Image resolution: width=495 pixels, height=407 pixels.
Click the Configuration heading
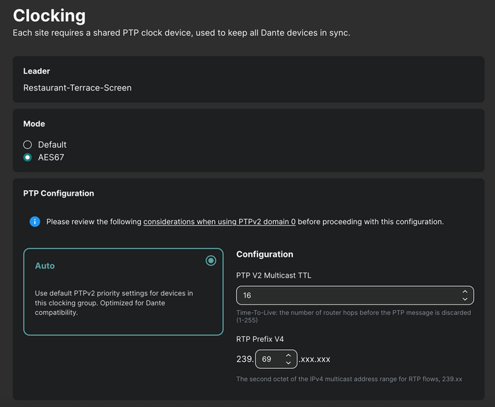264,254
